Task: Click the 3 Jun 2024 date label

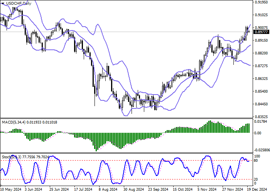Action: [x=33, y=190]
